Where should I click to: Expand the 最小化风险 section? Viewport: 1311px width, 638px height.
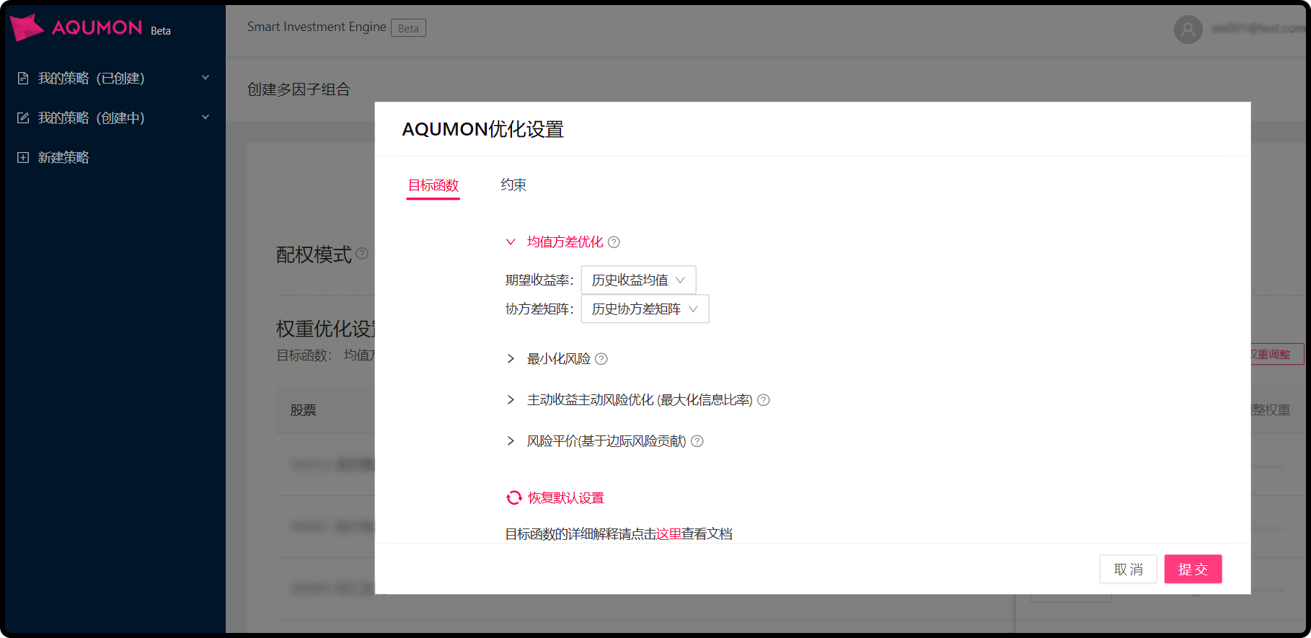pos(511,359)
